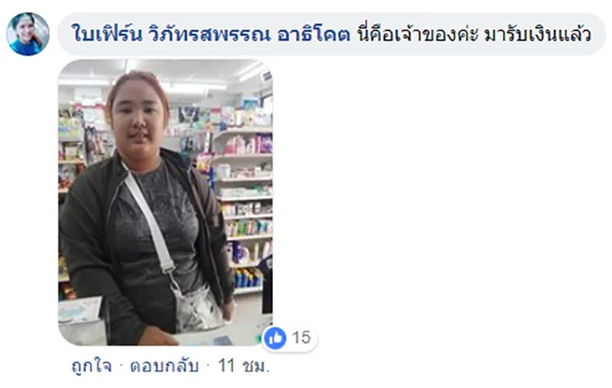
Task: Click the gray comment bubble background
Action: tap(331, 33)
